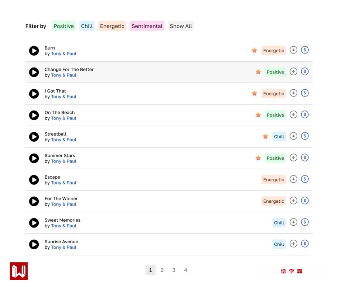The height and width of the screenshot is (287, 340).
Task: Click the Energetic tag on For The Winner
Action: 274,201
